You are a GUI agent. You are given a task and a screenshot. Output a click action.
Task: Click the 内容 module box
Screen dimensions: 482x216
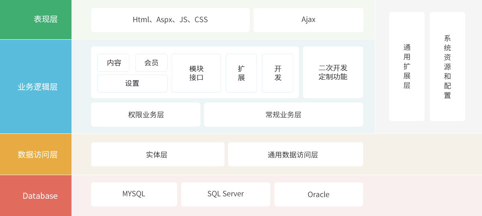113,63
